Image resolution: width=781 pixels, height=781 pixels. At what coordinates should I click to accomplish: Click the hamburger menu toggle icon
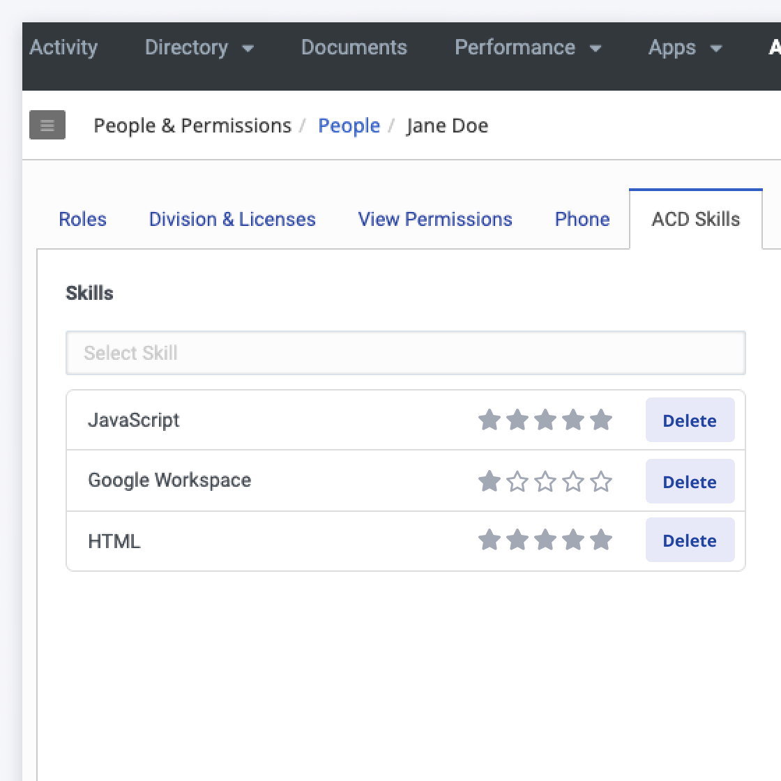[47, 126]
